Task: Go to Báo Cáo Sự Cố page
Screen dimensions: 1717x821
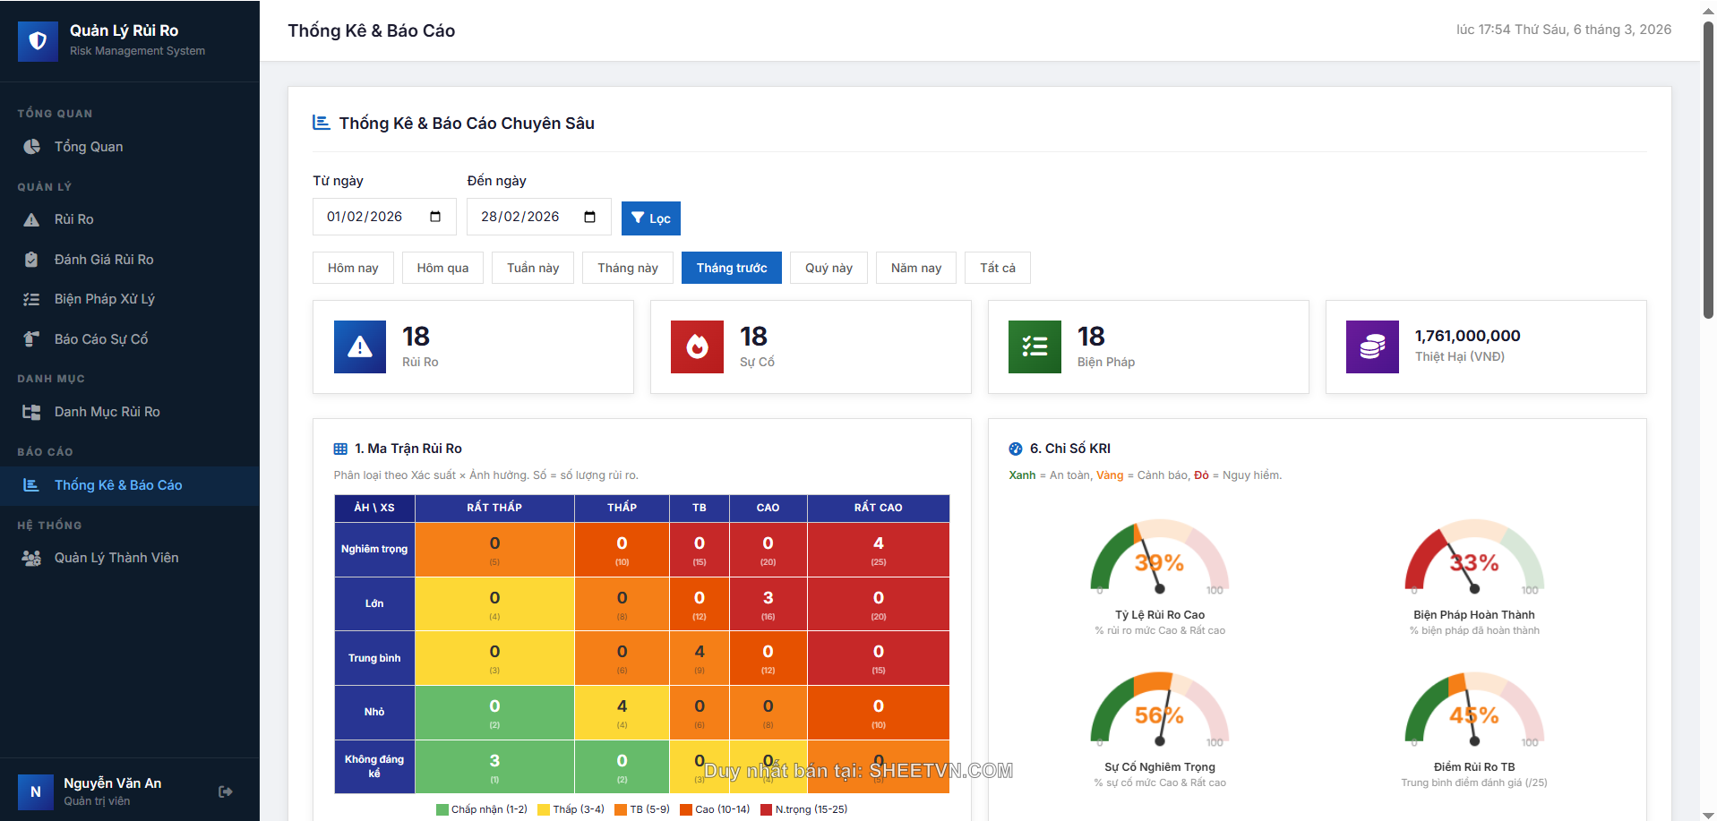Action: click(x=101, y=339)
